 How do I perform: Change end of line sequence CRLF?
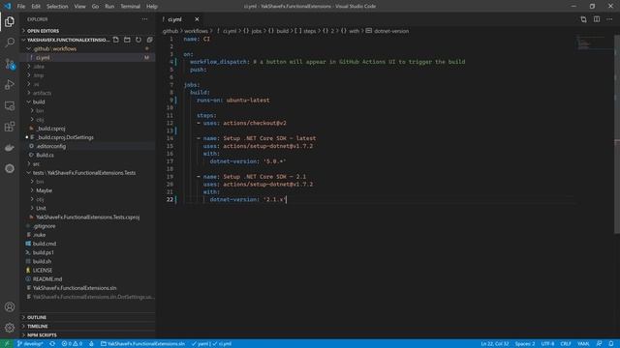[x=566, y=344]
